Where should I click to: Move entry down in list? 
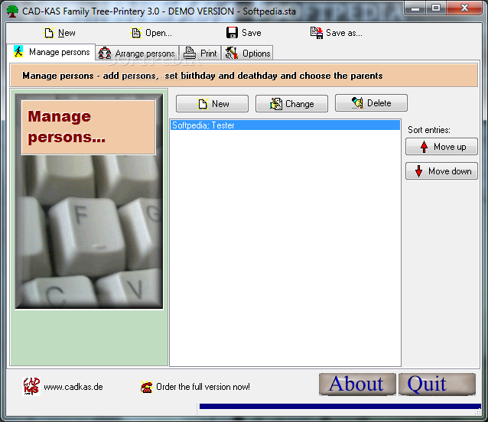coord(441,170)
